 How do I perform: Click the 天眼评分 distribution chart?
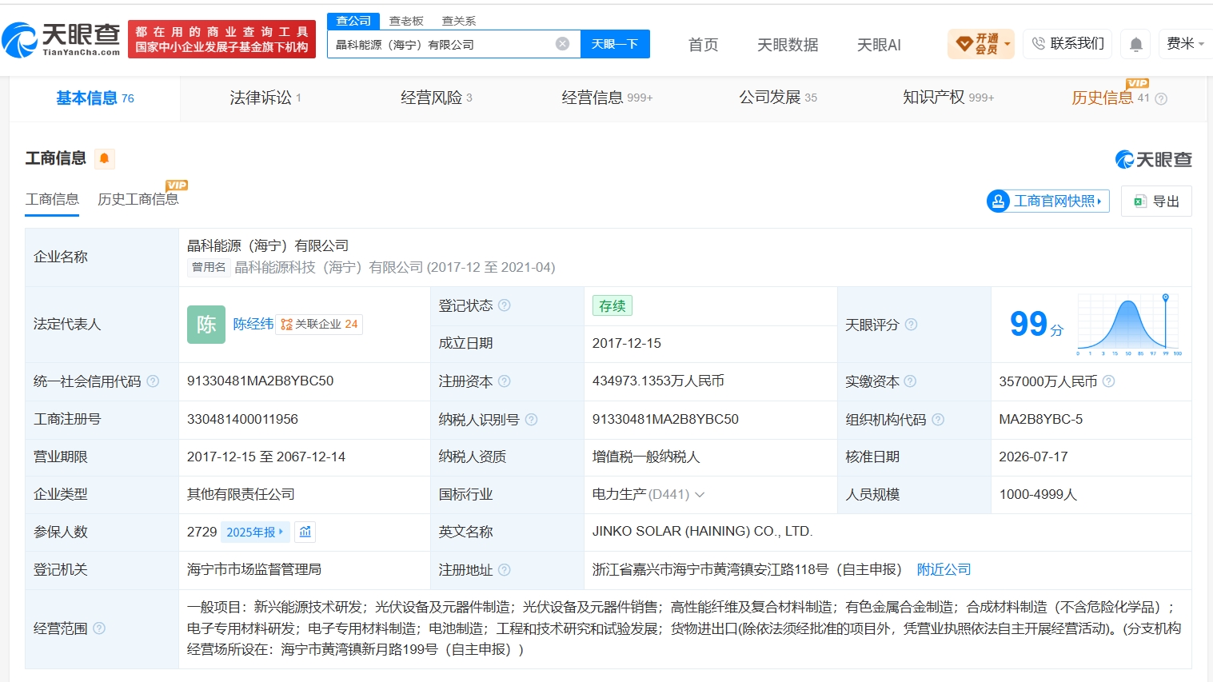[1129, 325]
